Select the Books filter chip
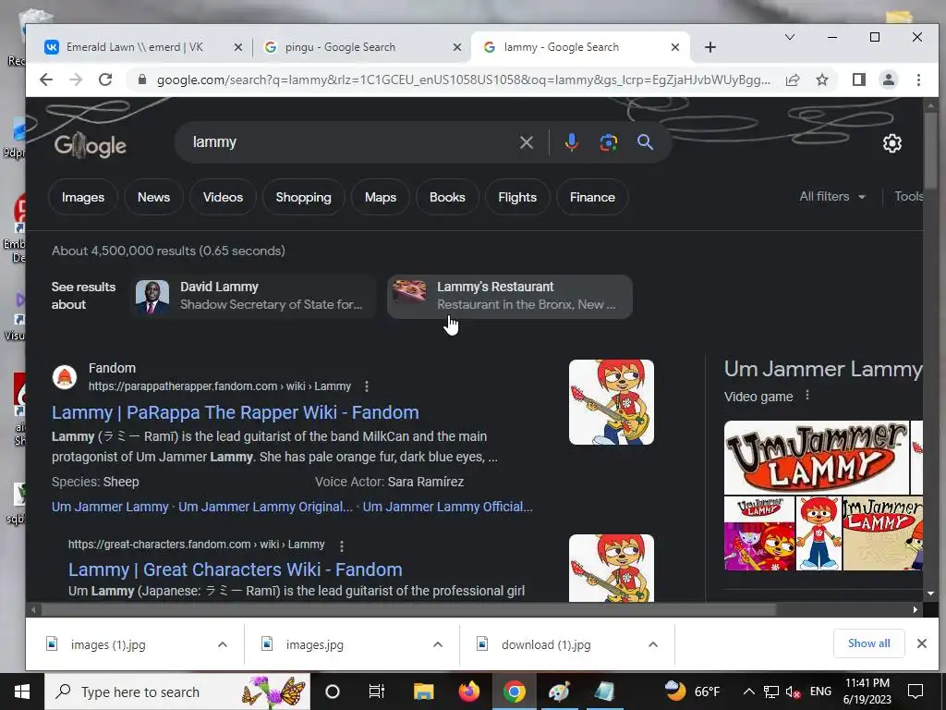Image resolution: width=946 pixels, height=710 pixels. coord(447,198)
